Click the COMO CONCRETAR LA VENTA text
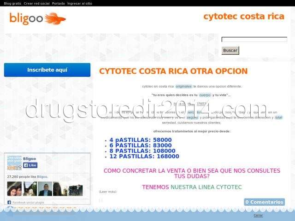This screenshot has height=221, width=295. (192, 174)
